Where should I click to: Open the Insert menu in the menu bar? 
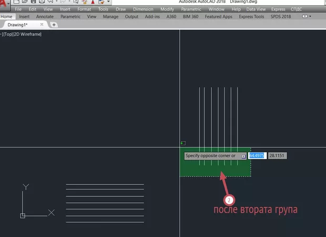point(65,9)
